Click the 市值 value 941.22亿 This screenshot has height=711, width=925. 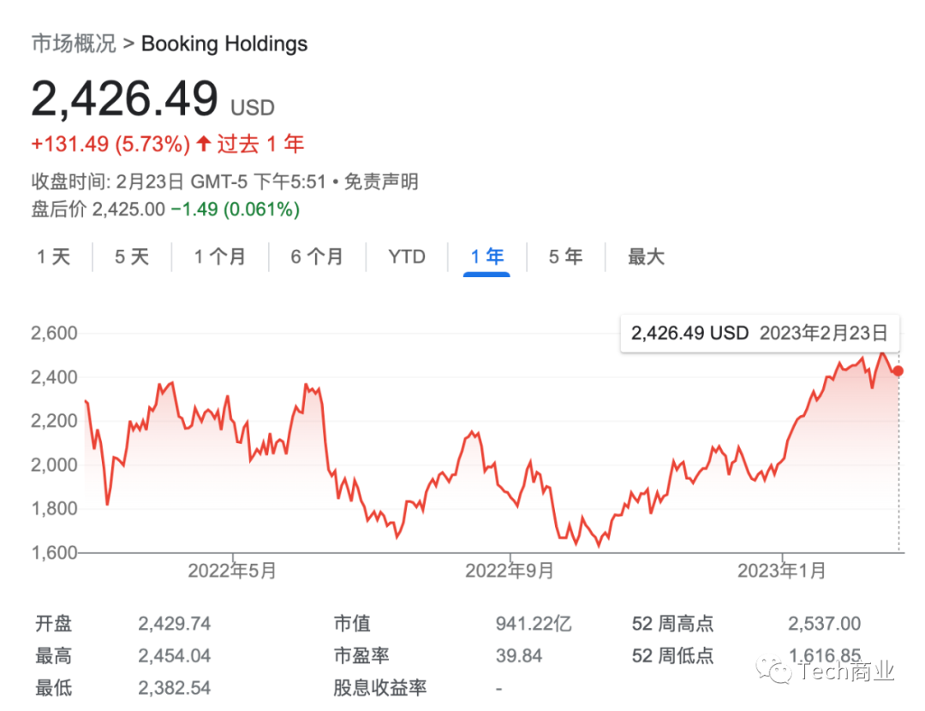pos(534,623)
